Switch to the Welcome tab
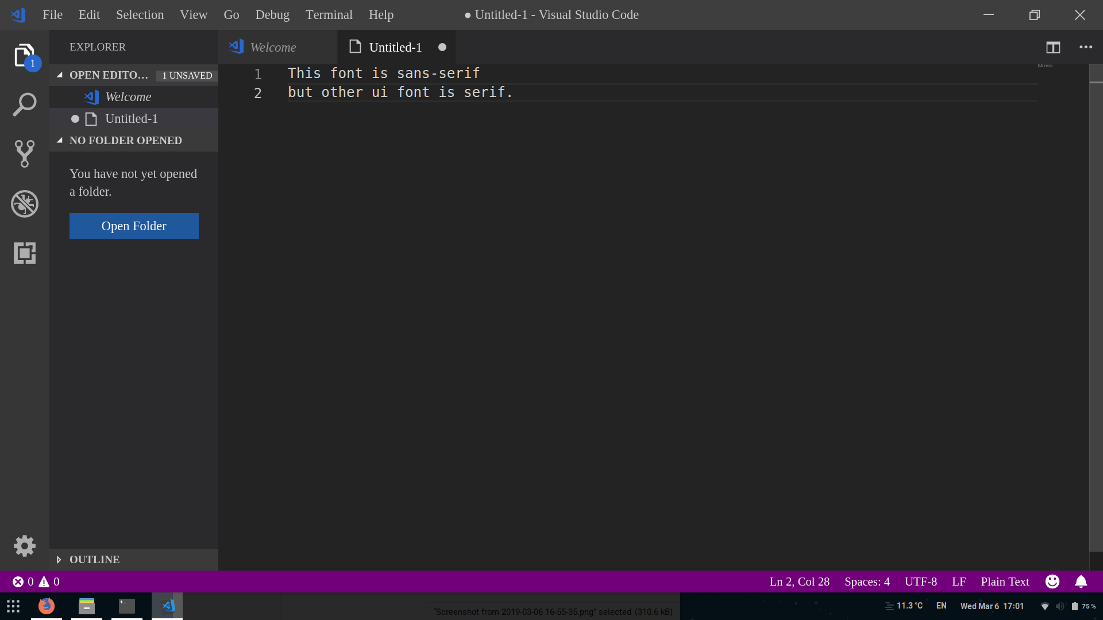This screenshot has width=1103, height=620. point(273,47)
